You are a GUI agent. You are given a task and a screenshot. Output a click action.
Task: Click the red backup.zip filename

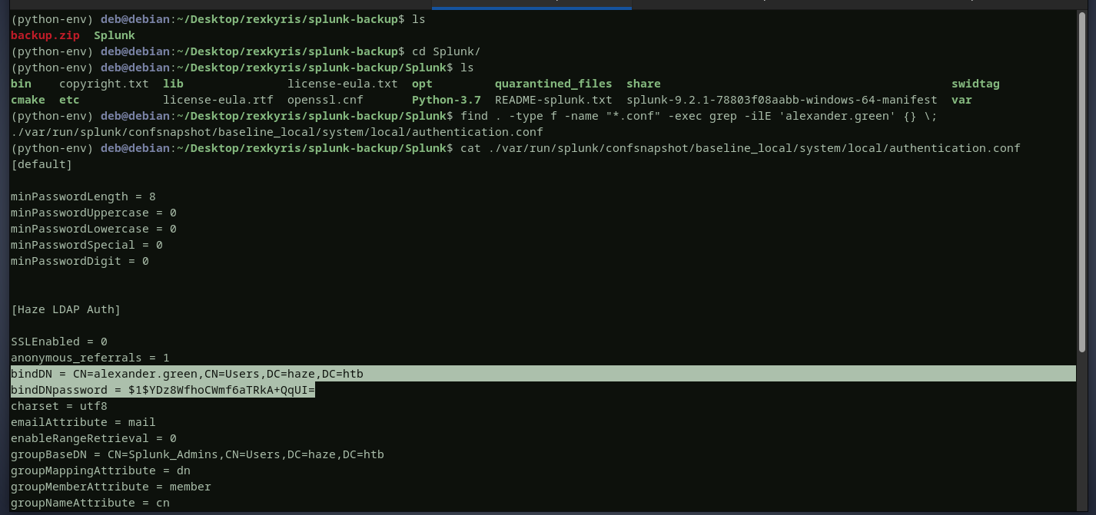tap(45, 35)
